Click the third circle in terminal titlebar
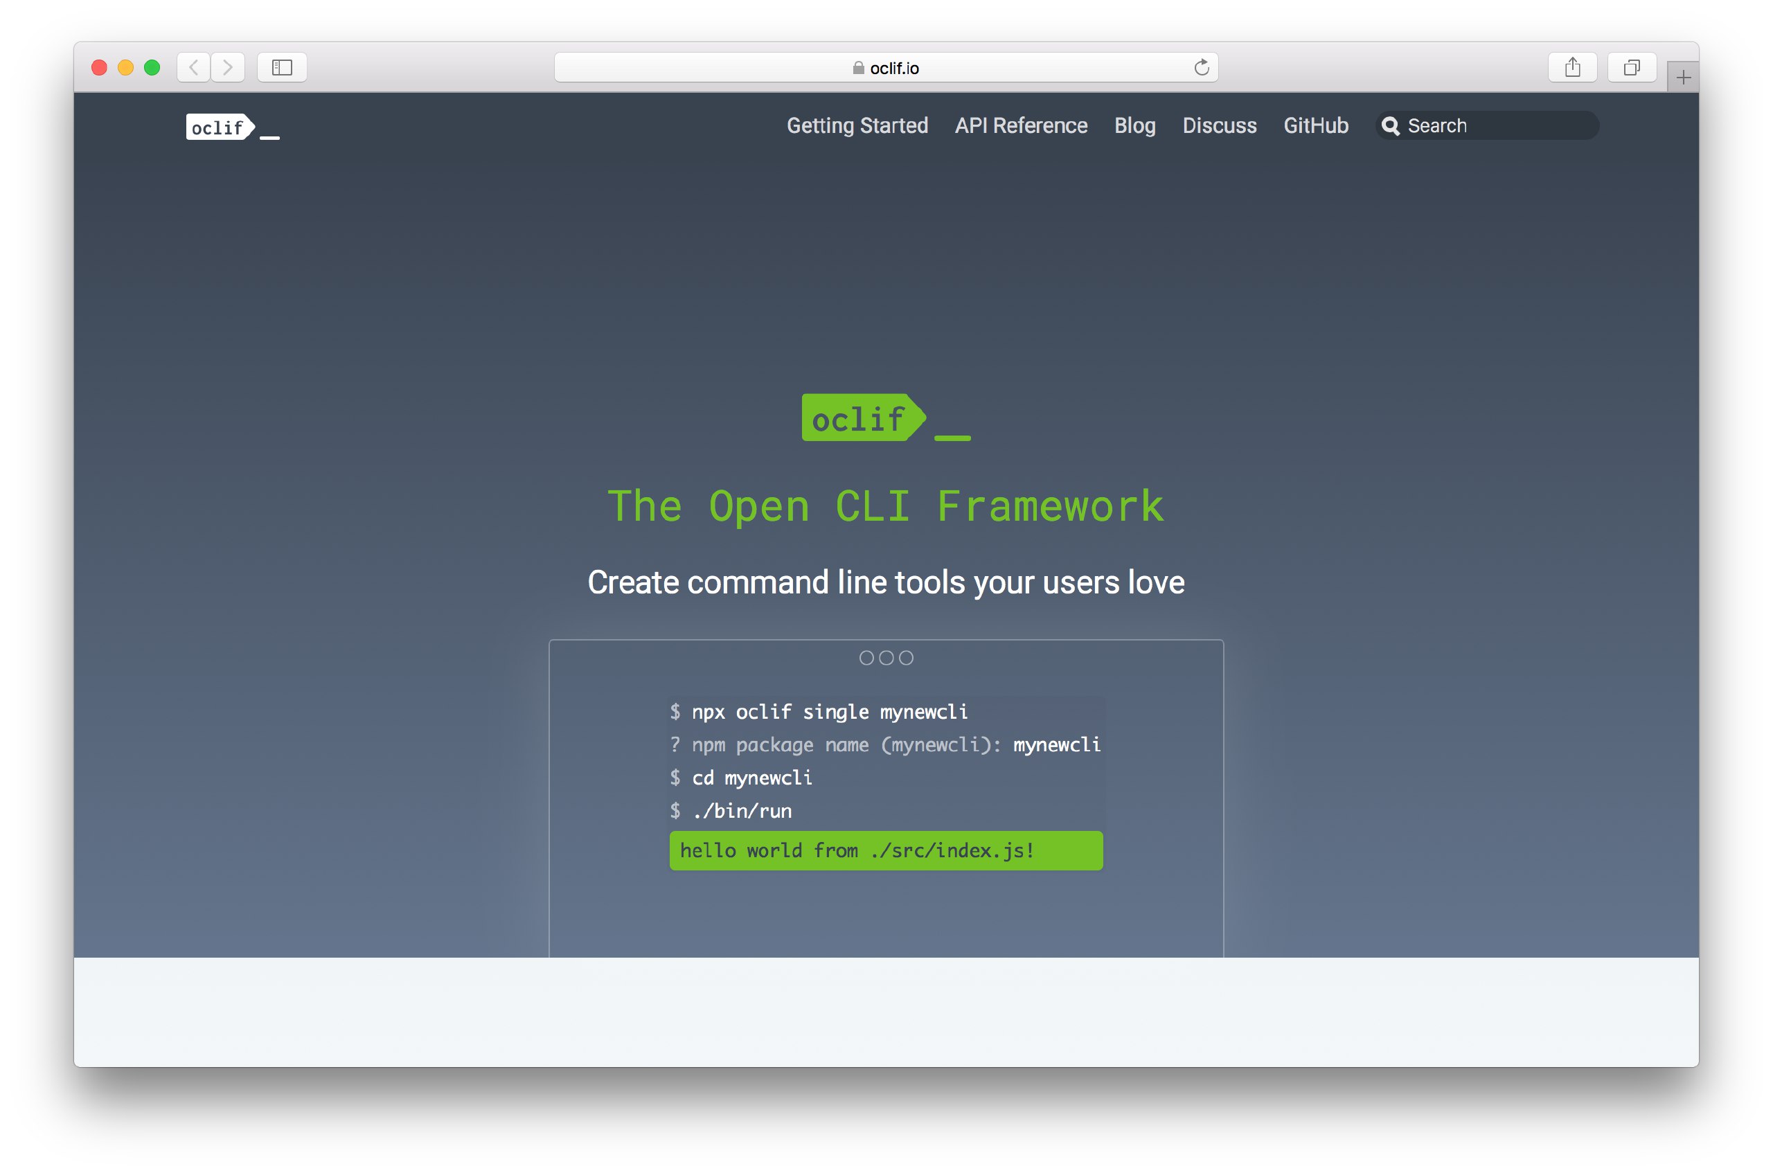1773x1173 pixels. [x=906, y=658]
